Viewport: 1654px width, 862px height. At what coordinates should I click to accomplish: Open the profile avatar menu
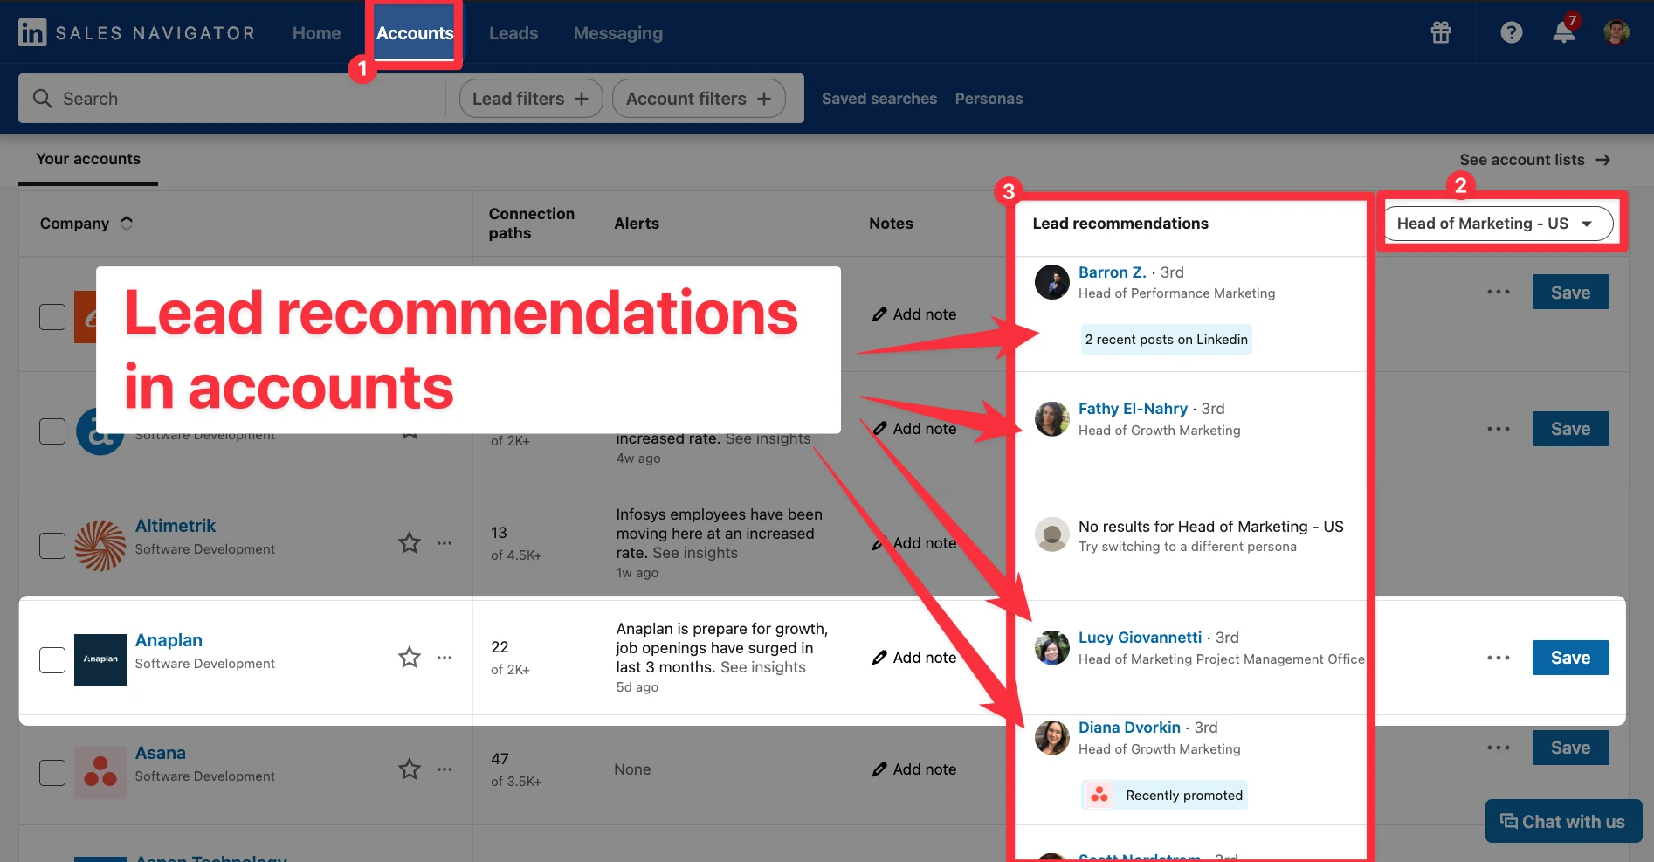pyautogui.click(x=1616, y=32)
